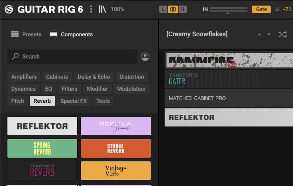Select the Rammfire module in rack
The width and height of the screenshot is (293, 186).
(x=230, y=60)
